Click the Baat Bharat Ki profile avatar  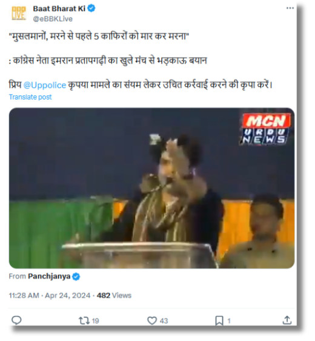19,13
